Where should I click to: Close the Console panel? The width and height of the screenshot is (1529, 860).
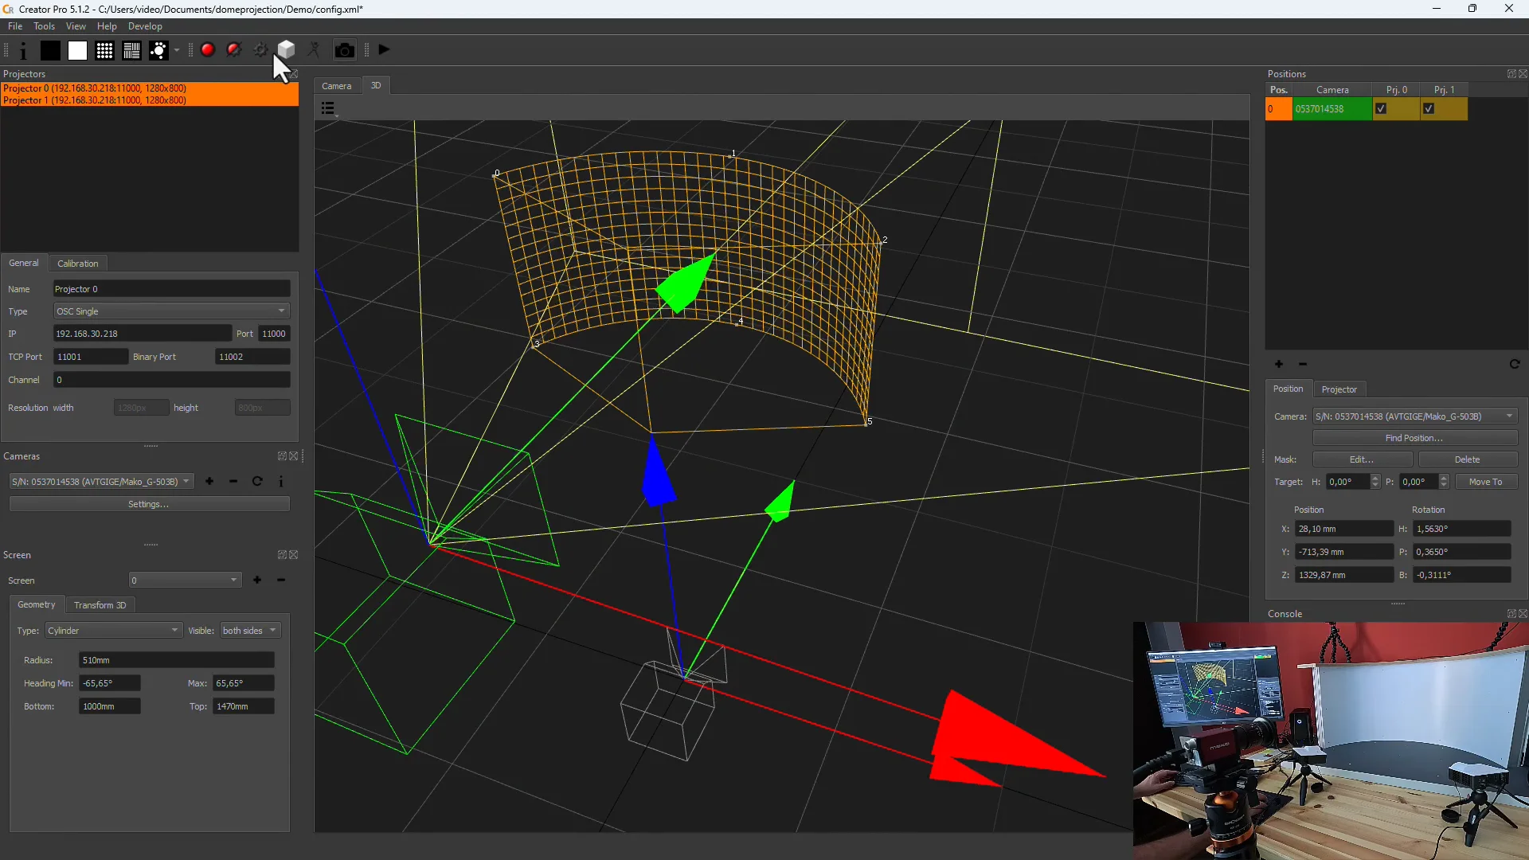(1523, 614)
